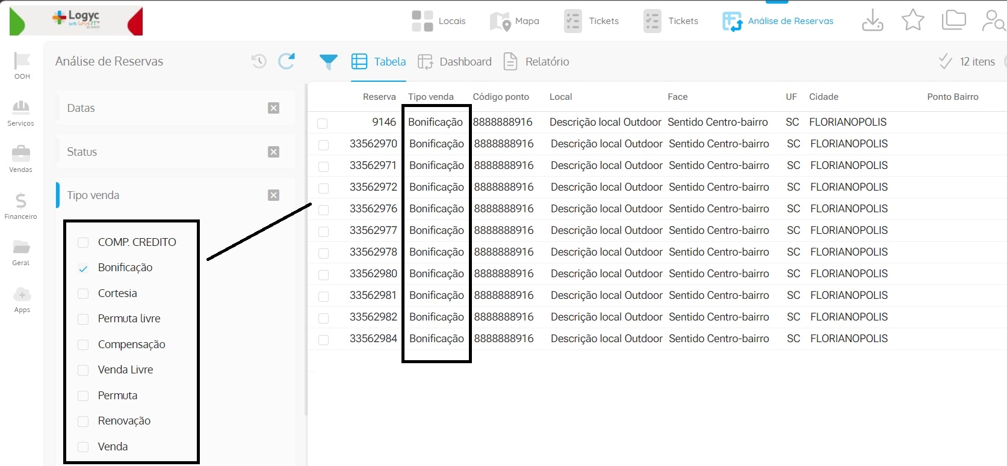Check the Cortesia filter checkbox
Screen dimensions: 1007x466
(x=84, y=293)
